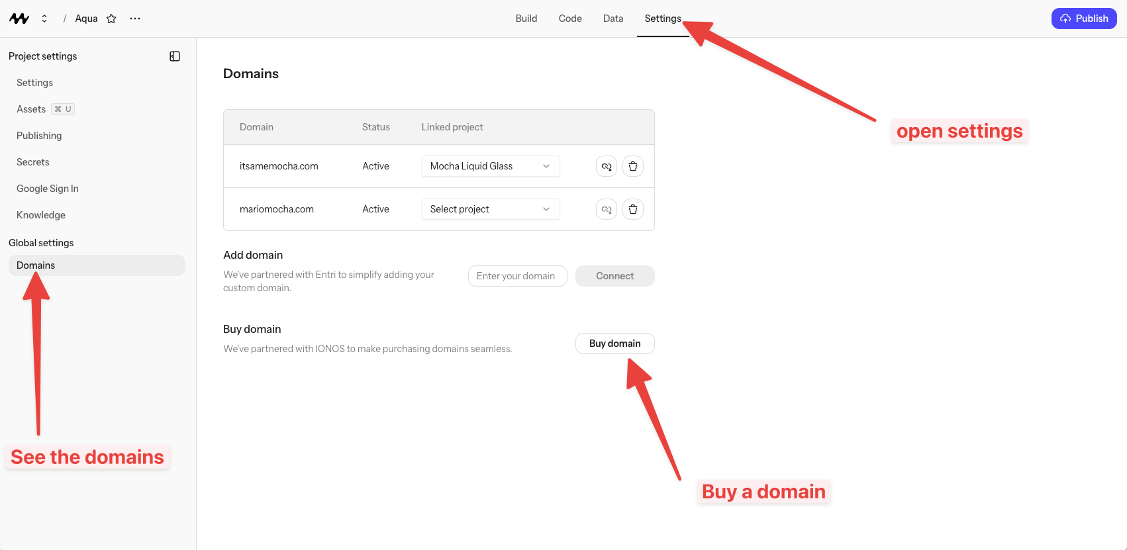Select Domains under Global settings
The width and height of the screenshot is (1127, 550).
point(97,265)
